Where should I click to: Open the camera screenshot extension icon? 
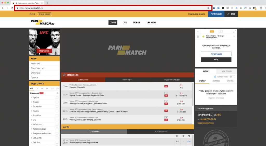pos(250,8)
